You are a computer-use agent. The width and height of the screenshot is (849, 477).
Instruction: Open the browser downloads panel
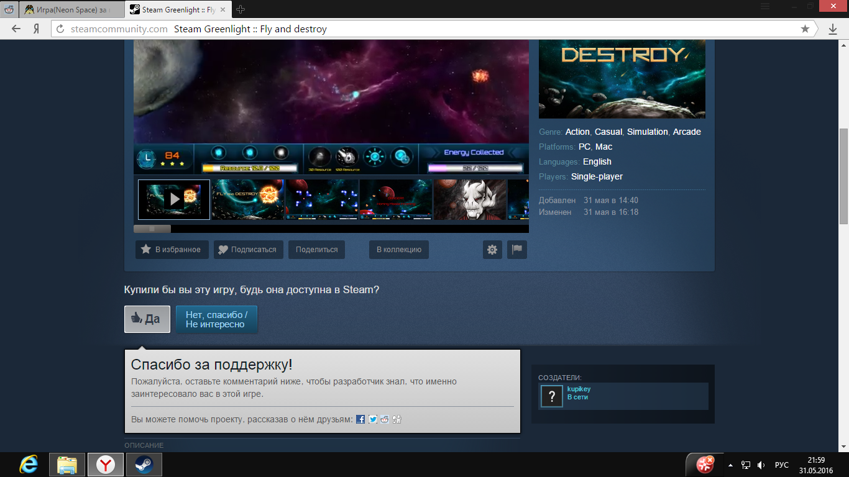pyautogui.click(x=833, y=29)
